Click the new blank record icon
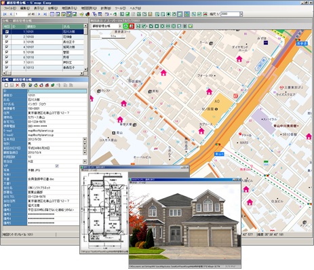Viewport: 314px width, 270px height. (x=6, y=85)
